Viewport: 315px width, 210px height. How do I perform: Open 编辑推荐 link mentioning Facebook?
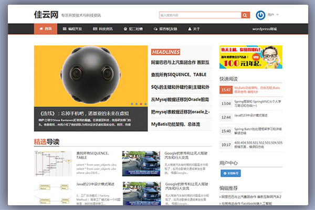pyautogui.click(x=247, y=203)
